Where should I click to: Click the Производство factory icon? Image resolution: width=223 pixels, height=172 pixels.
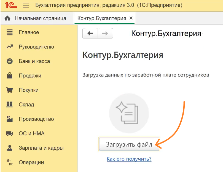(10, 119)
